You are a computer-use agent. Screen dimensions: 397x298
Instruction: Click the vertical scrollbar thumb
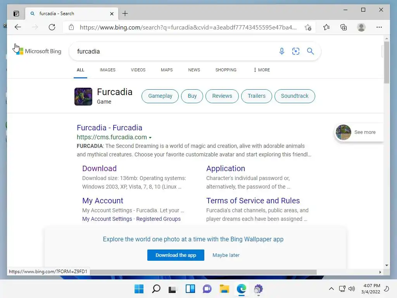click(387, 62)
